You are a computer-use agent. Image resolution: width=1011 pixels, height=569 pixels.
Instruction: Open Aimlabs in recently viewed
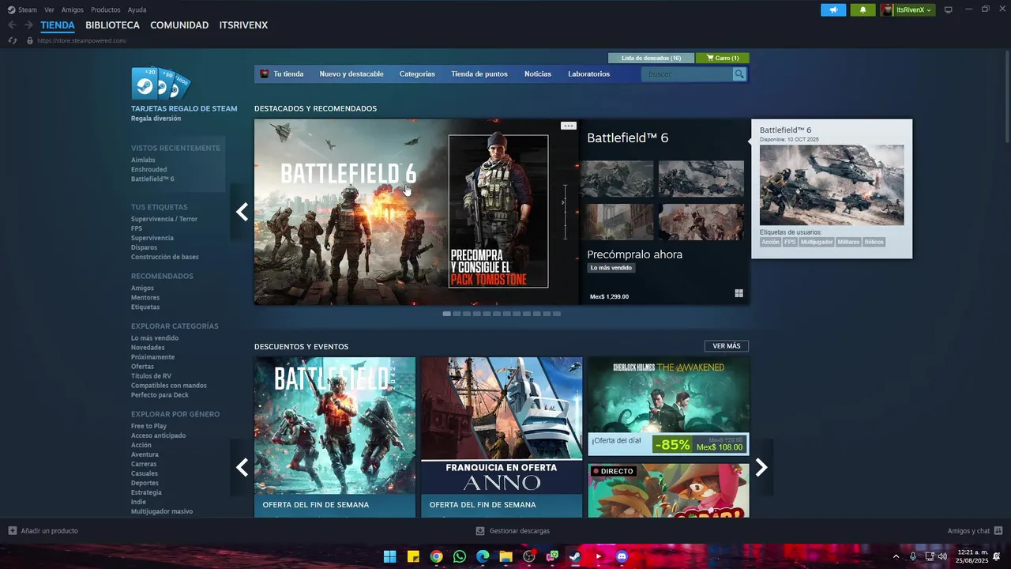click(143, 160)
